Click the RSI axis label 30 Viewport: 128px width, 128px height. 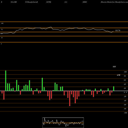tap(2, 38)
